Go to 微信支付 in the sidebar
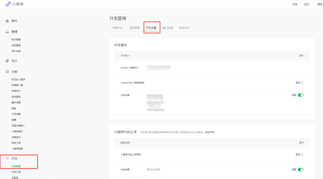The height and width of the screenshot is (179, 324). 16,91
